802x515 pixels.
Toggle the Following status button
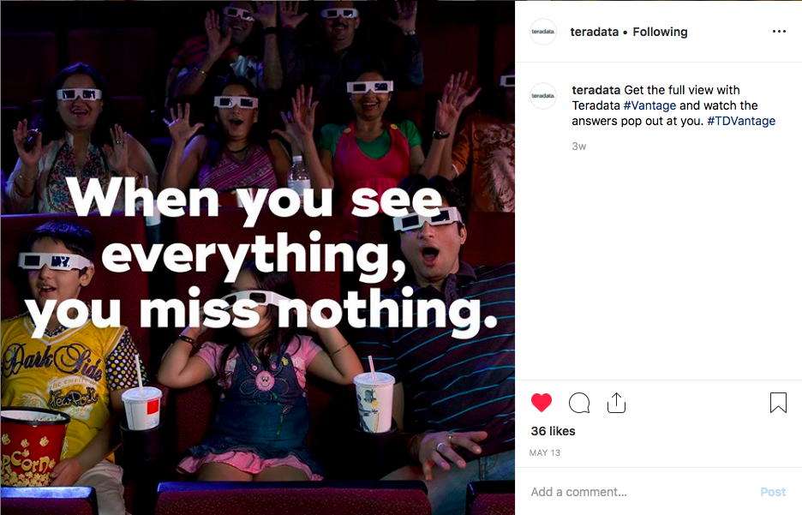tap(660, 32)
